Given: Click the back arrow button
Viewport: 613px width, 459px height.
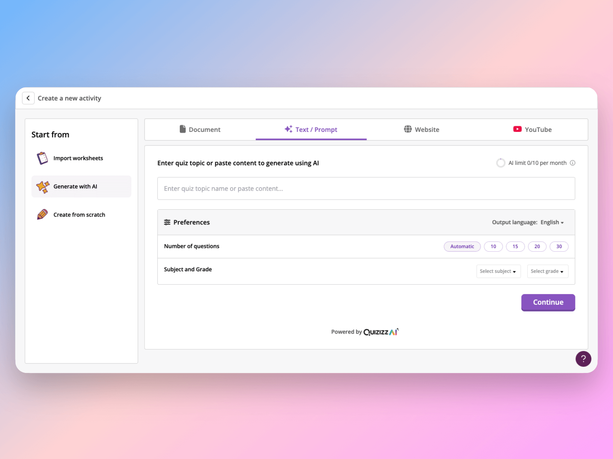Looking at the screenshot, I should click(28, 98).
